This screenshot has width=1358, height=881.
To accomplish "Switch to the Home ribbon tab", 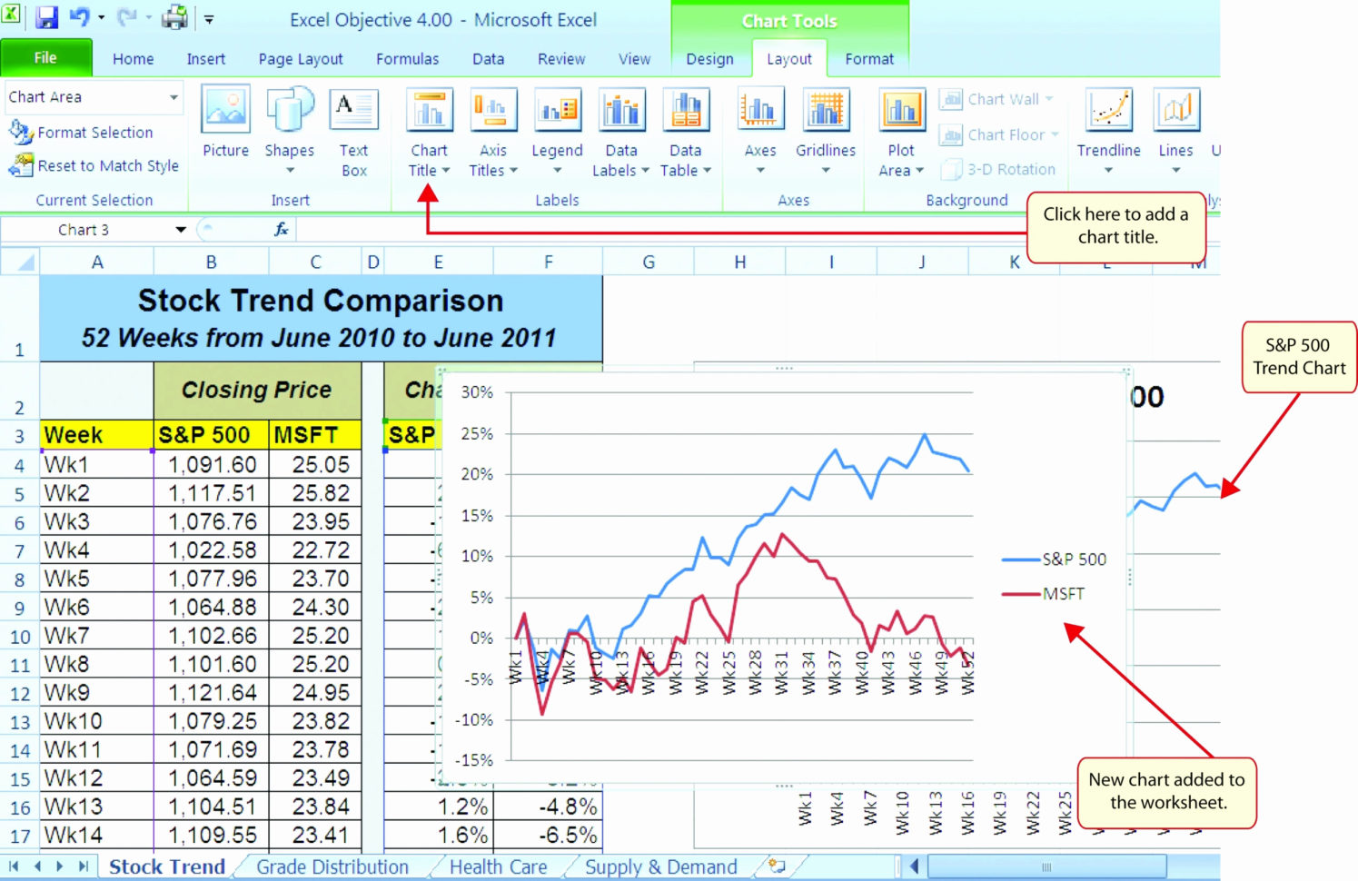I will (x=134, y=59).
